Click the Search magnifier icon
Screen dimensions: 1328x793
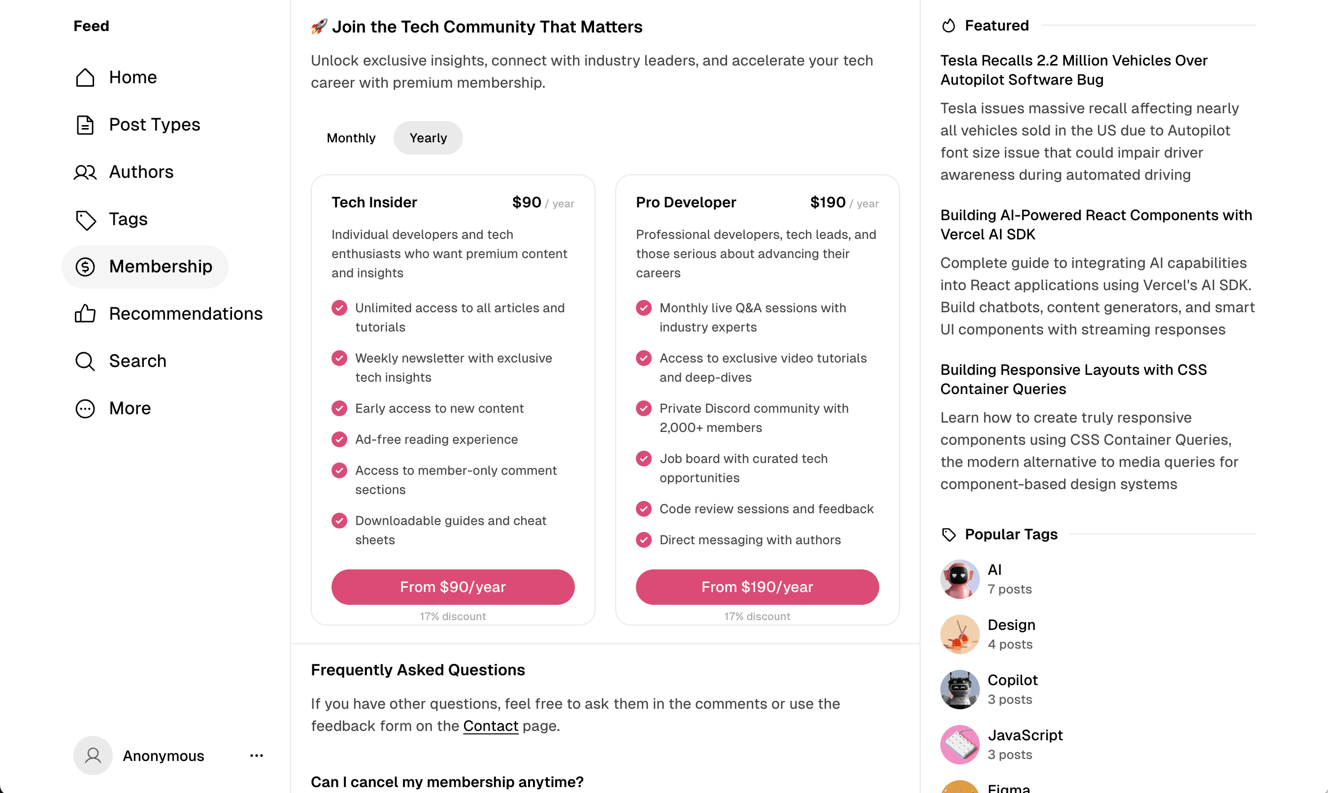(86, 361)
